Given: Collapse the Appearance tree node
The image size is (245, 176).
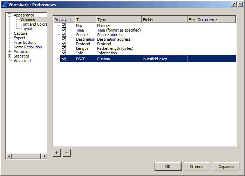Looking at the screenshot, I should 10,15.
